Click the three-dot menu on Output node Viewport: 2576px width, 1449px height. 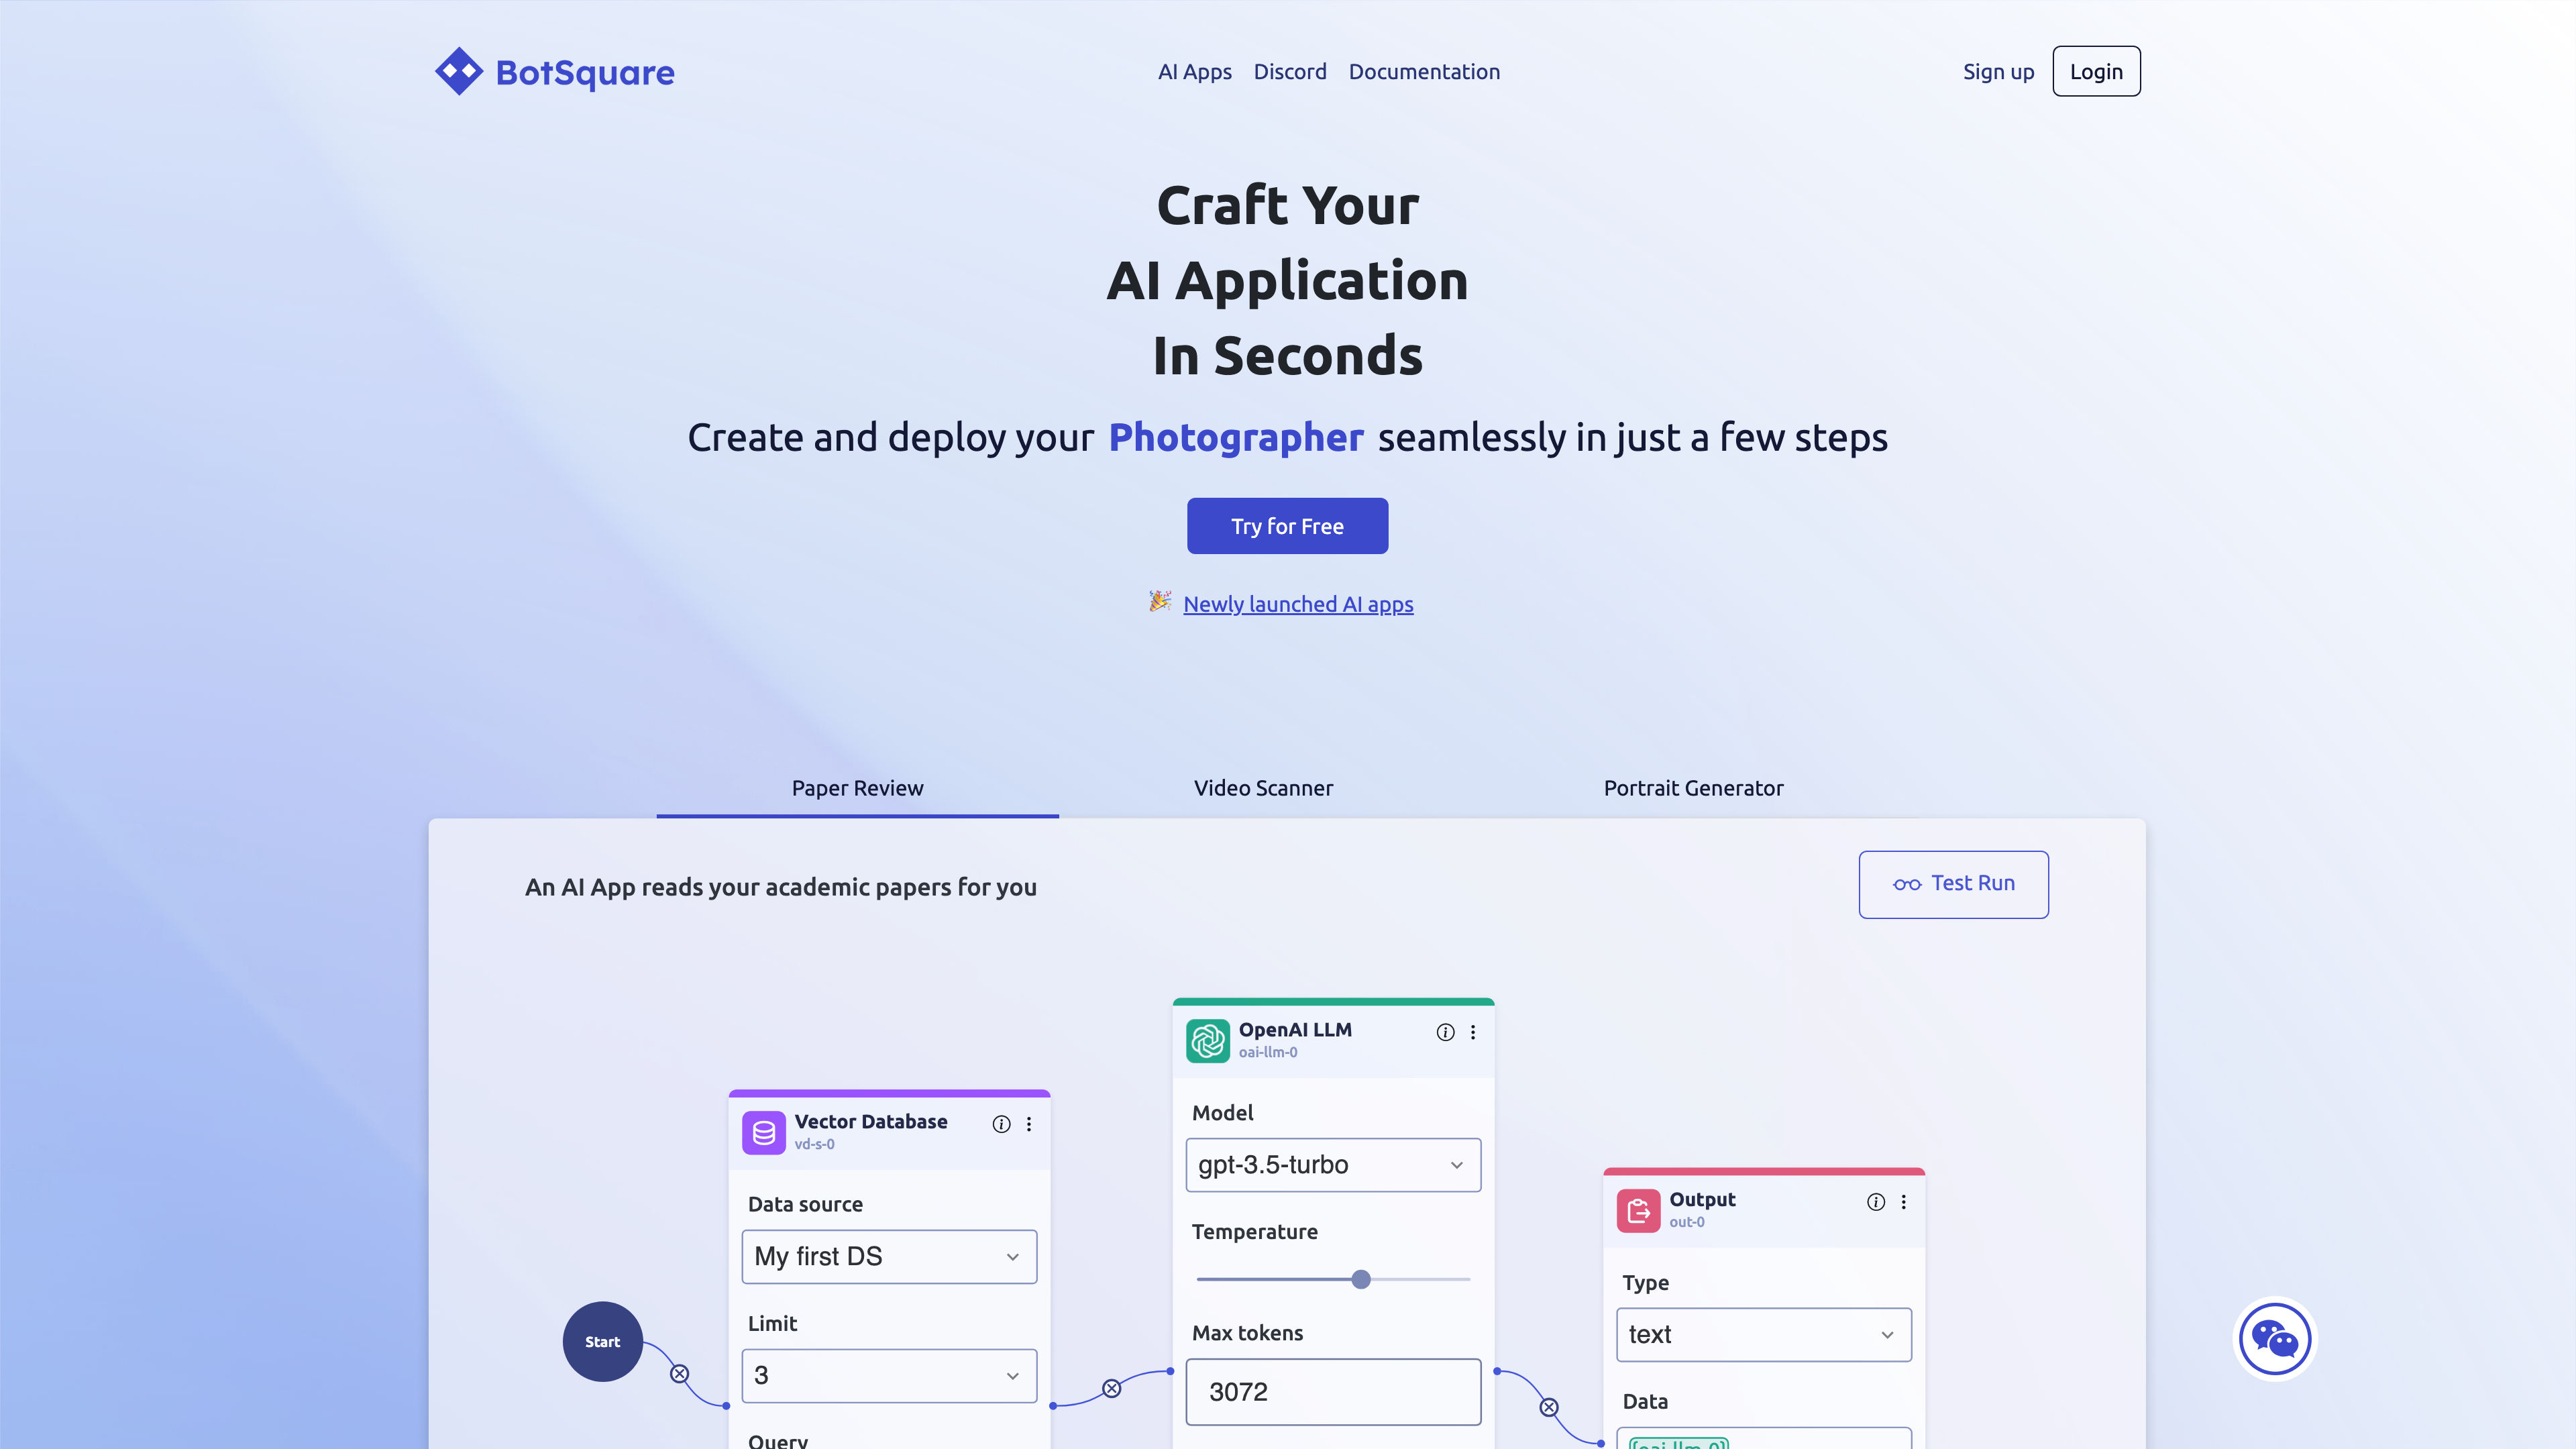pyautogui.click(x=1902, y=1203)
